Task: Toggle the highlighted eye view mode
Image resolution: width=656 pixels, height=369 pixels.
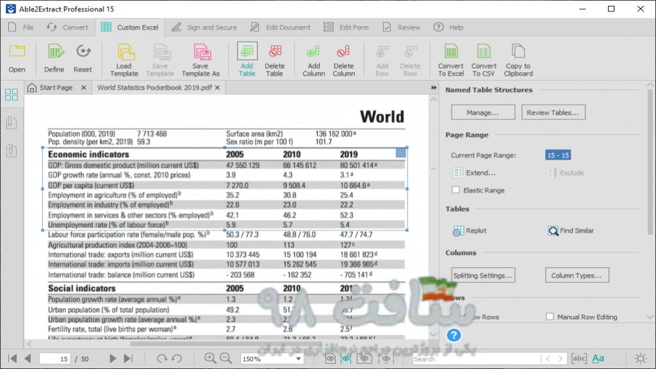Action: click(x=346, y=359)
